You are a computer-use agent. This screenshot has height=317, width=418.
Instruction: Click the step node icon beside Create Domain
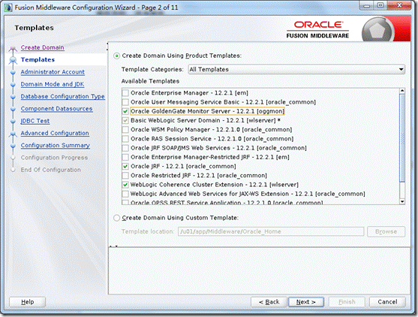(13, 48)
